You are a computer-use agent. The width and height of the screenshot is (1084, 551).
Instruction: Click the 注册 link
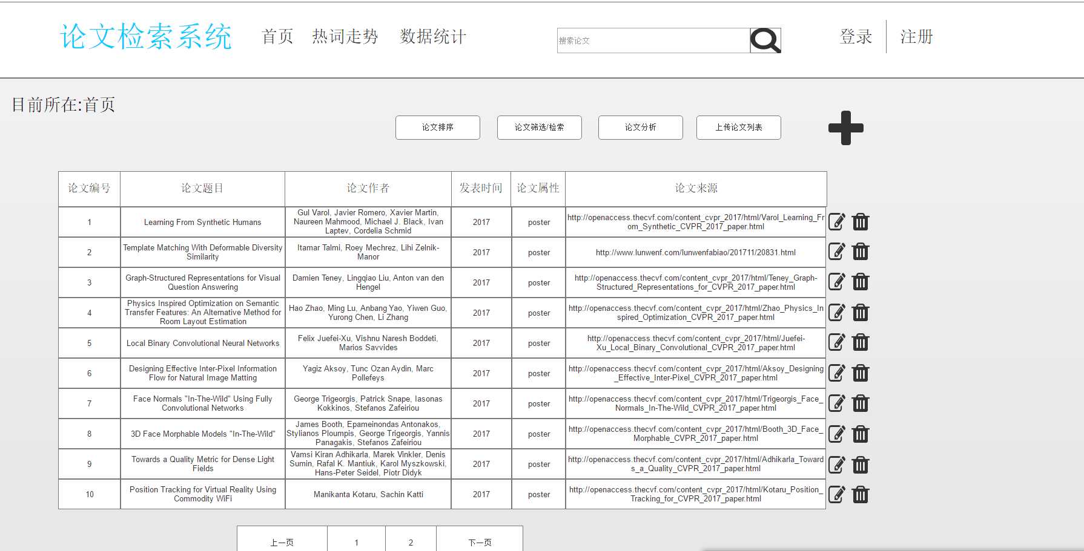pyautogui.click(x=917, y=37)
